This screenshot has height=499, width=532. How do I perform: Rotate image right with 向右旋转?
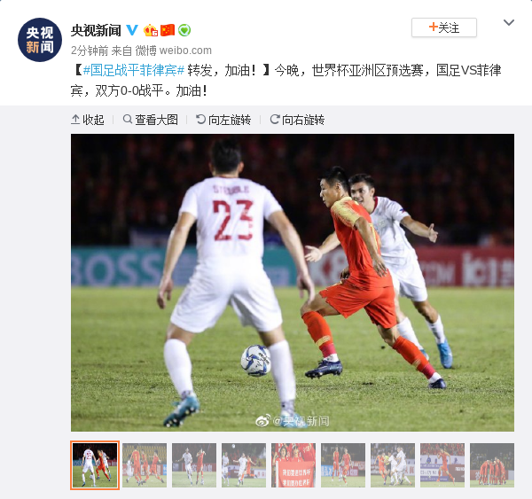297,120
